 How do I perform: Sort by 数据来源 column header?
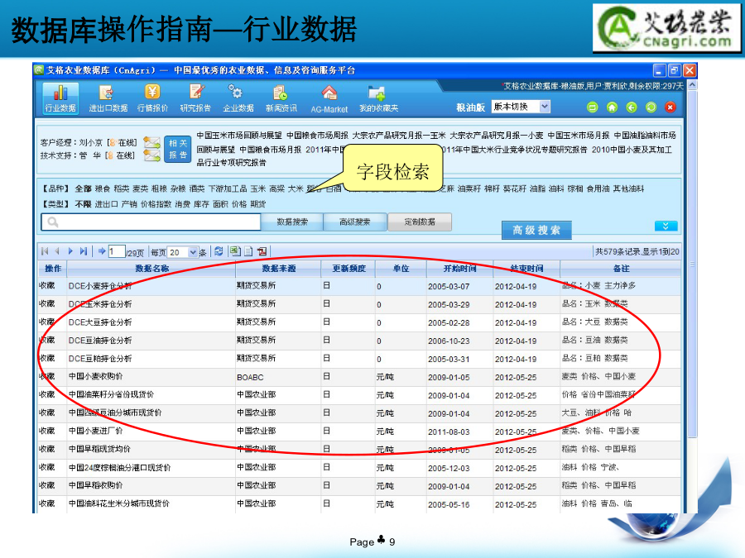click(x=278, y=269)
